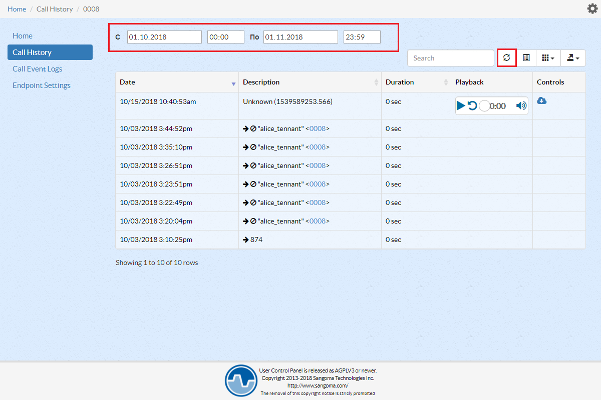601x400 pixels.
Task: Sort table by Date column
Action: coord(177,82)
